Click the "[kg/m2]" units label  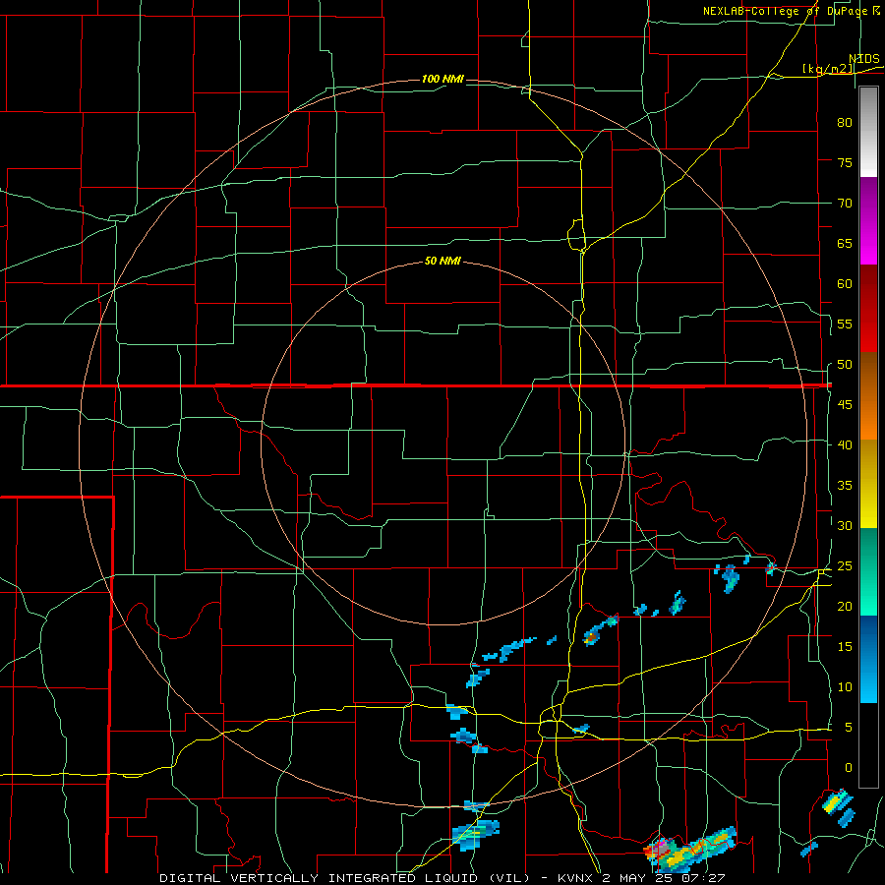tap(829, 69)
